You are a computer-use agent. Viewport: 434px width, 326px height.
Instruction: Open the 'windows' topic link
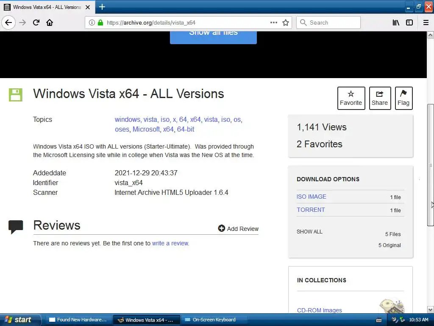coord(127,119)
